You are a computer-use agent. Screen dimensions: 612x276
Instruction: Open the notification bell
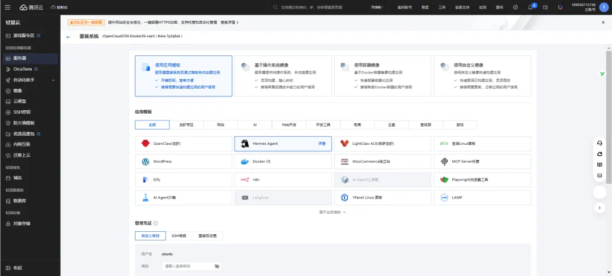pos(530,7)
